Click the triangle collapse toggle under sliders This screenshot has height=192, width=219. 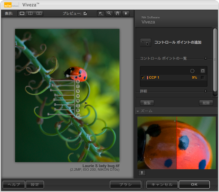[x=74, y=117]
